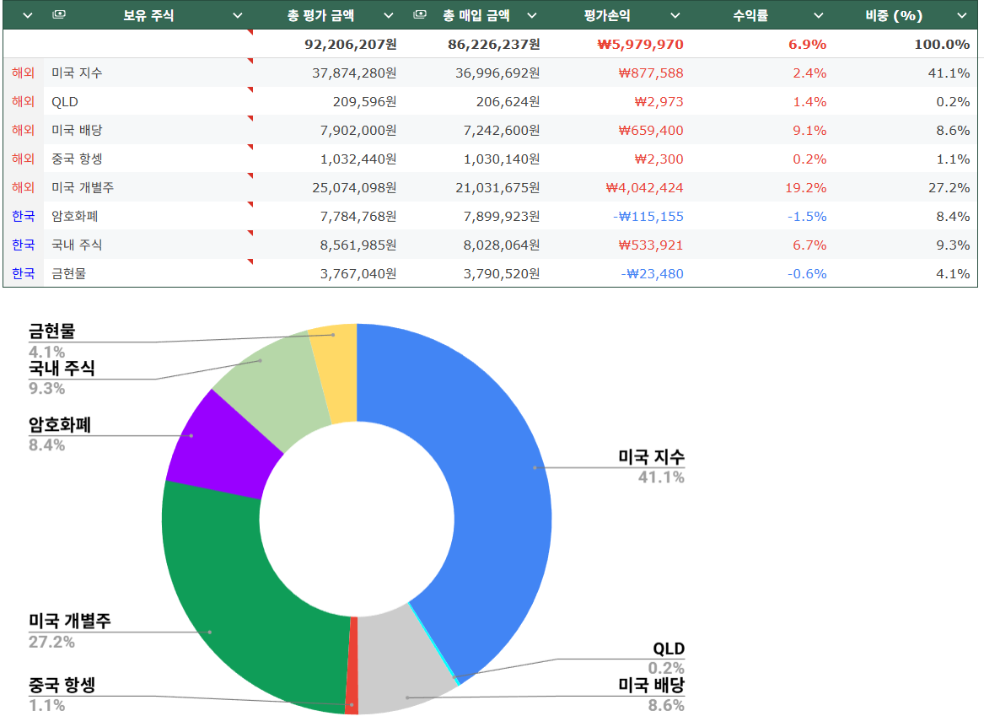Viewport: 984px width, 727px height.
Task: Click the value 8,561,985원
Action: 358,245
